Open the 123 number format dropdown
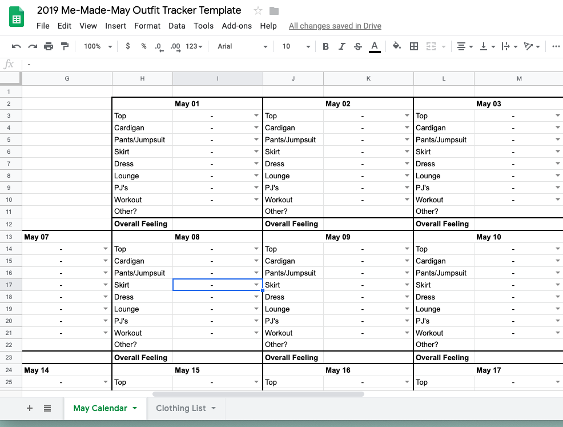The image size is (563, 427). point(194,46)
